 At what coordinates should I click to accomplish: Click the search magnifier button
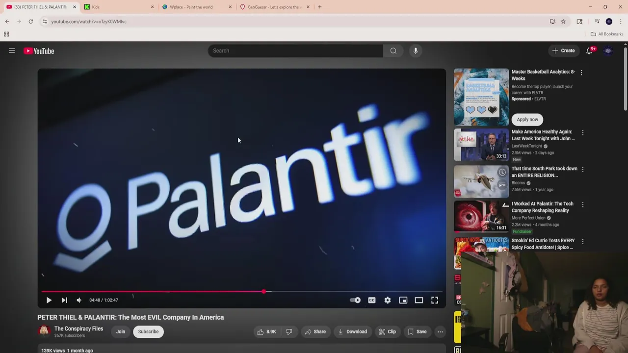[x=393, y=50]
